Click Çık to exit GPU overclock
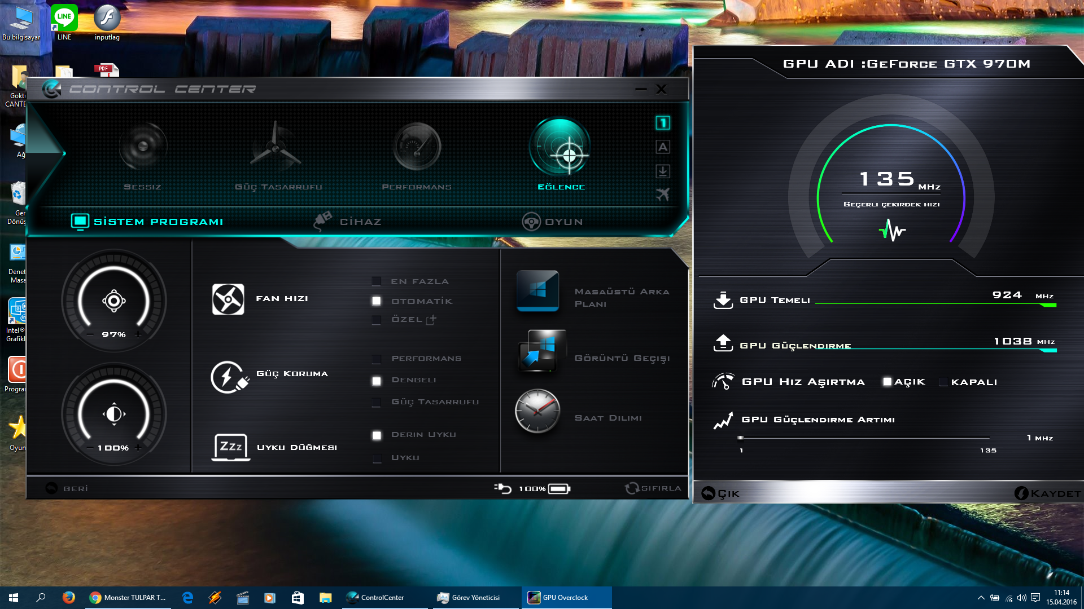 coord(720,493)
